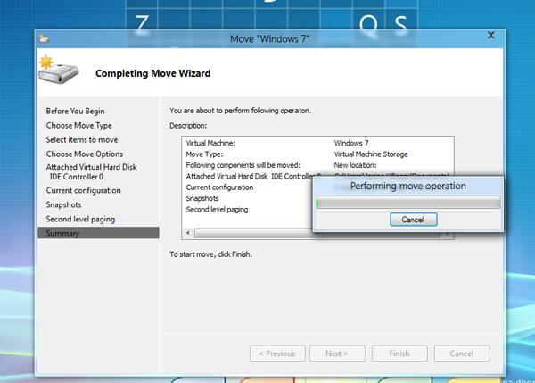This screenshot has height=383, width=535.
Task: Click the "Performing move operation" title text
Action: coord(408,187)
